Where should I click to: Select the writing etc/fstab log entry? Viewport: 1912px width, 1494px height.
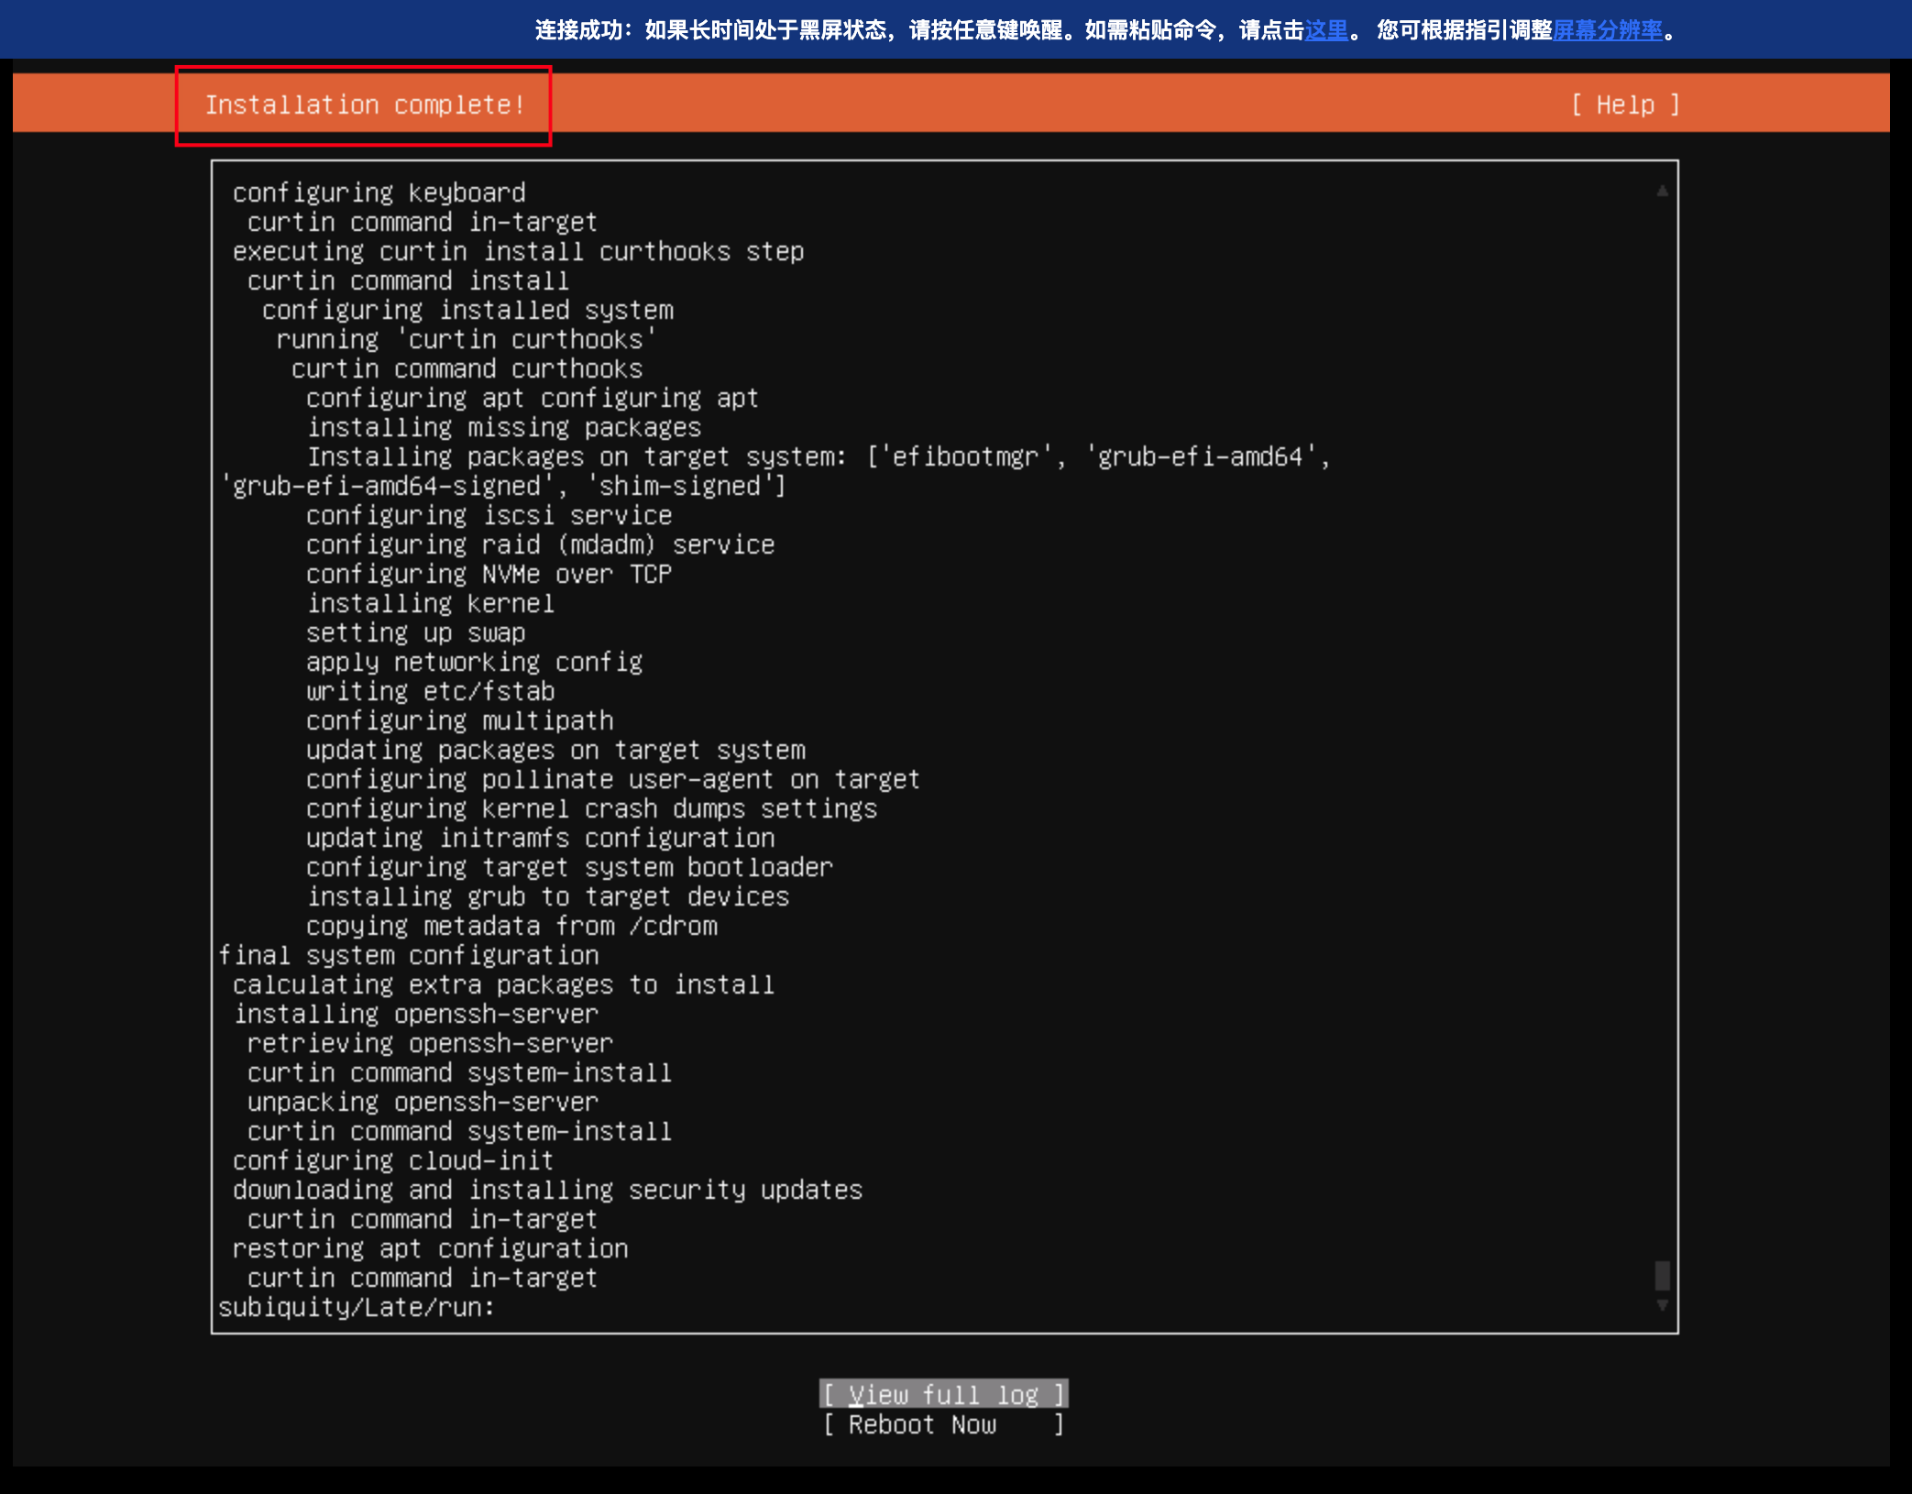[x=430, y=691]
